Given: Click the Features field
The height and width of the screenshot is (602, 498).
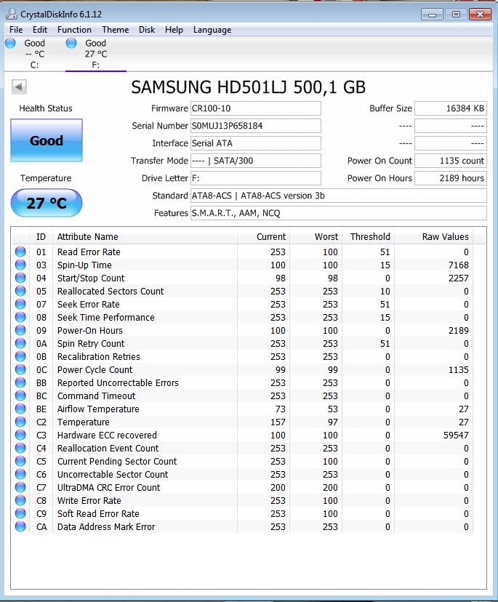Looking at the screenshot, I should coord(339,213).
